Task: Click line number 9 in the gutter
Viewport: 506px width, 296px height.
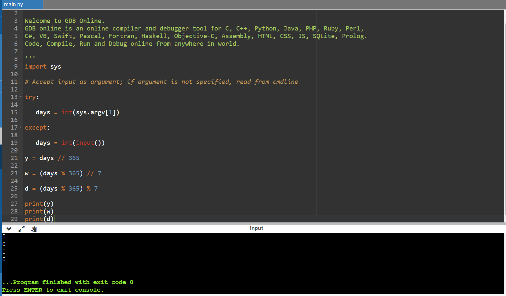Action: (16, 67)
